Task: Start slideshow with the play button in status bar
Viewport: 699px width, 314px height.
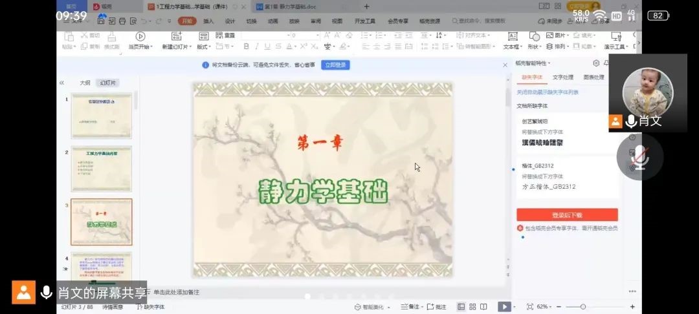Action: [x=503, y=306]
